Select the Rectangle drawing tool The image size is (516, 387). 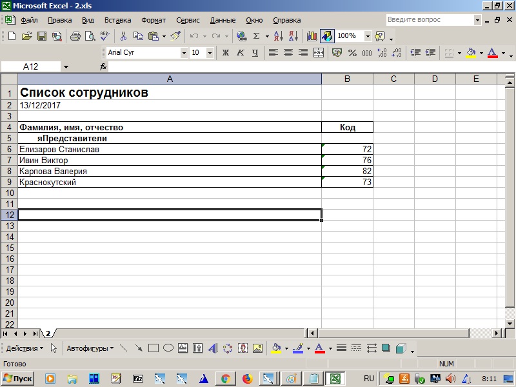click(154, 348)
